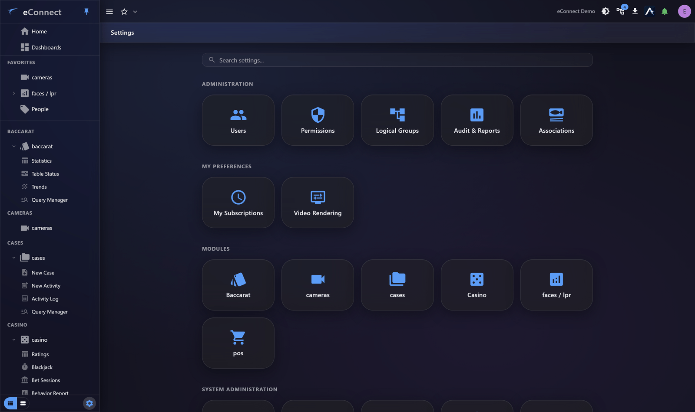Open the user avatar menu
Viewport: 695px width, 412px height.
685,11
